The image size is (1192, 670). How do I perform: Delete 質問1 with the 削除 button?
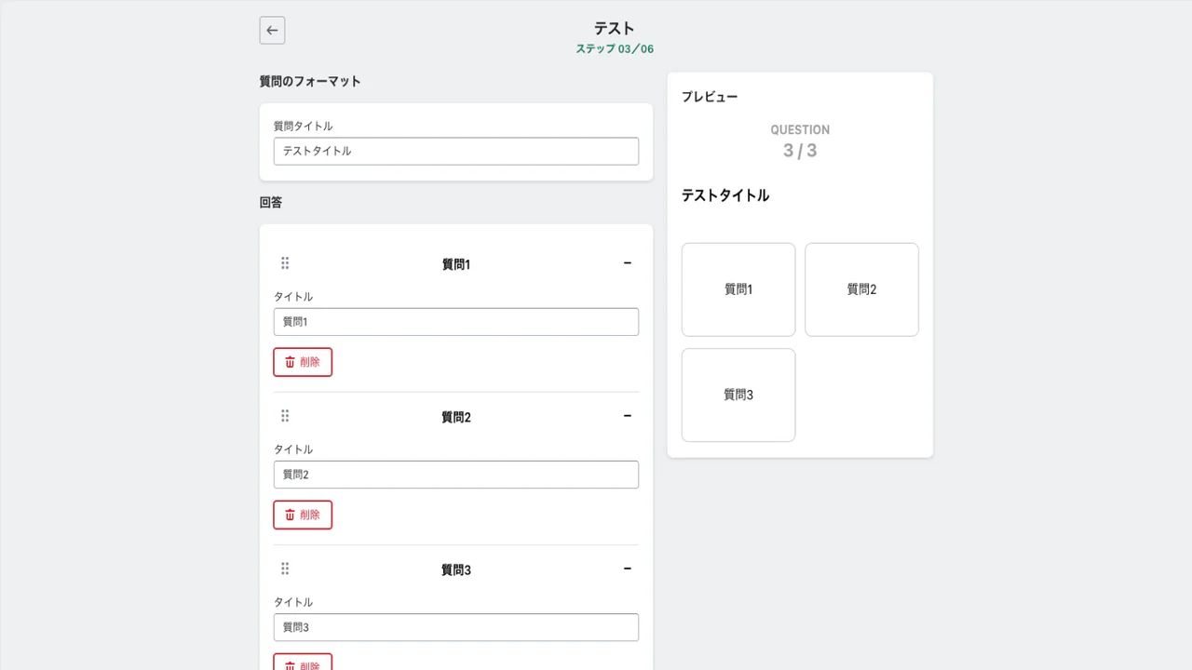click(x=303, y=362)
